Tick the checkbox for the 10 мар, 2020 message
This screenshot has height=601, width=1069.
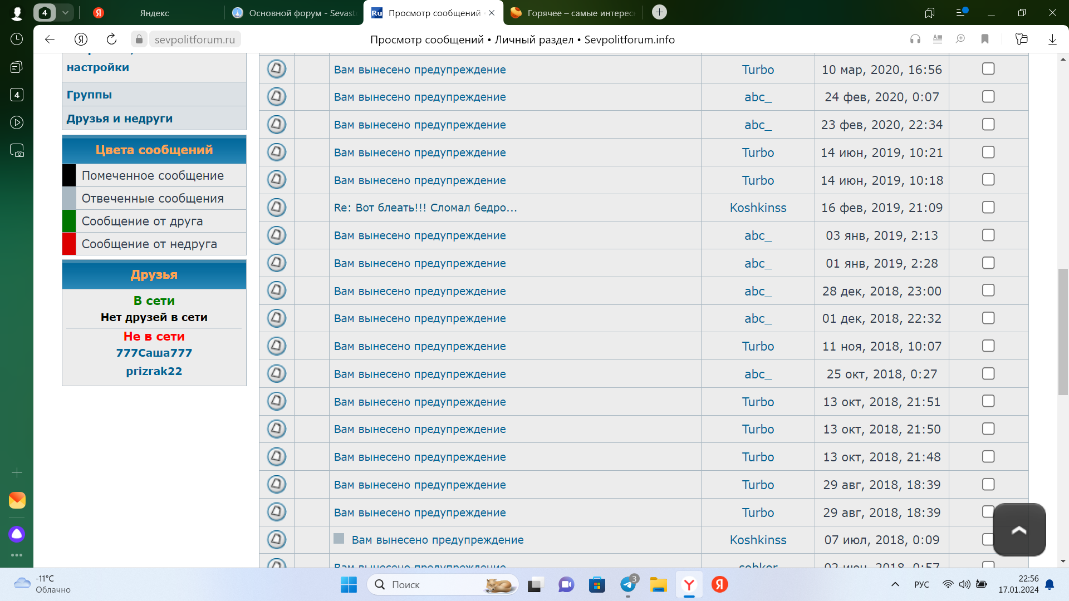[988, 69]
